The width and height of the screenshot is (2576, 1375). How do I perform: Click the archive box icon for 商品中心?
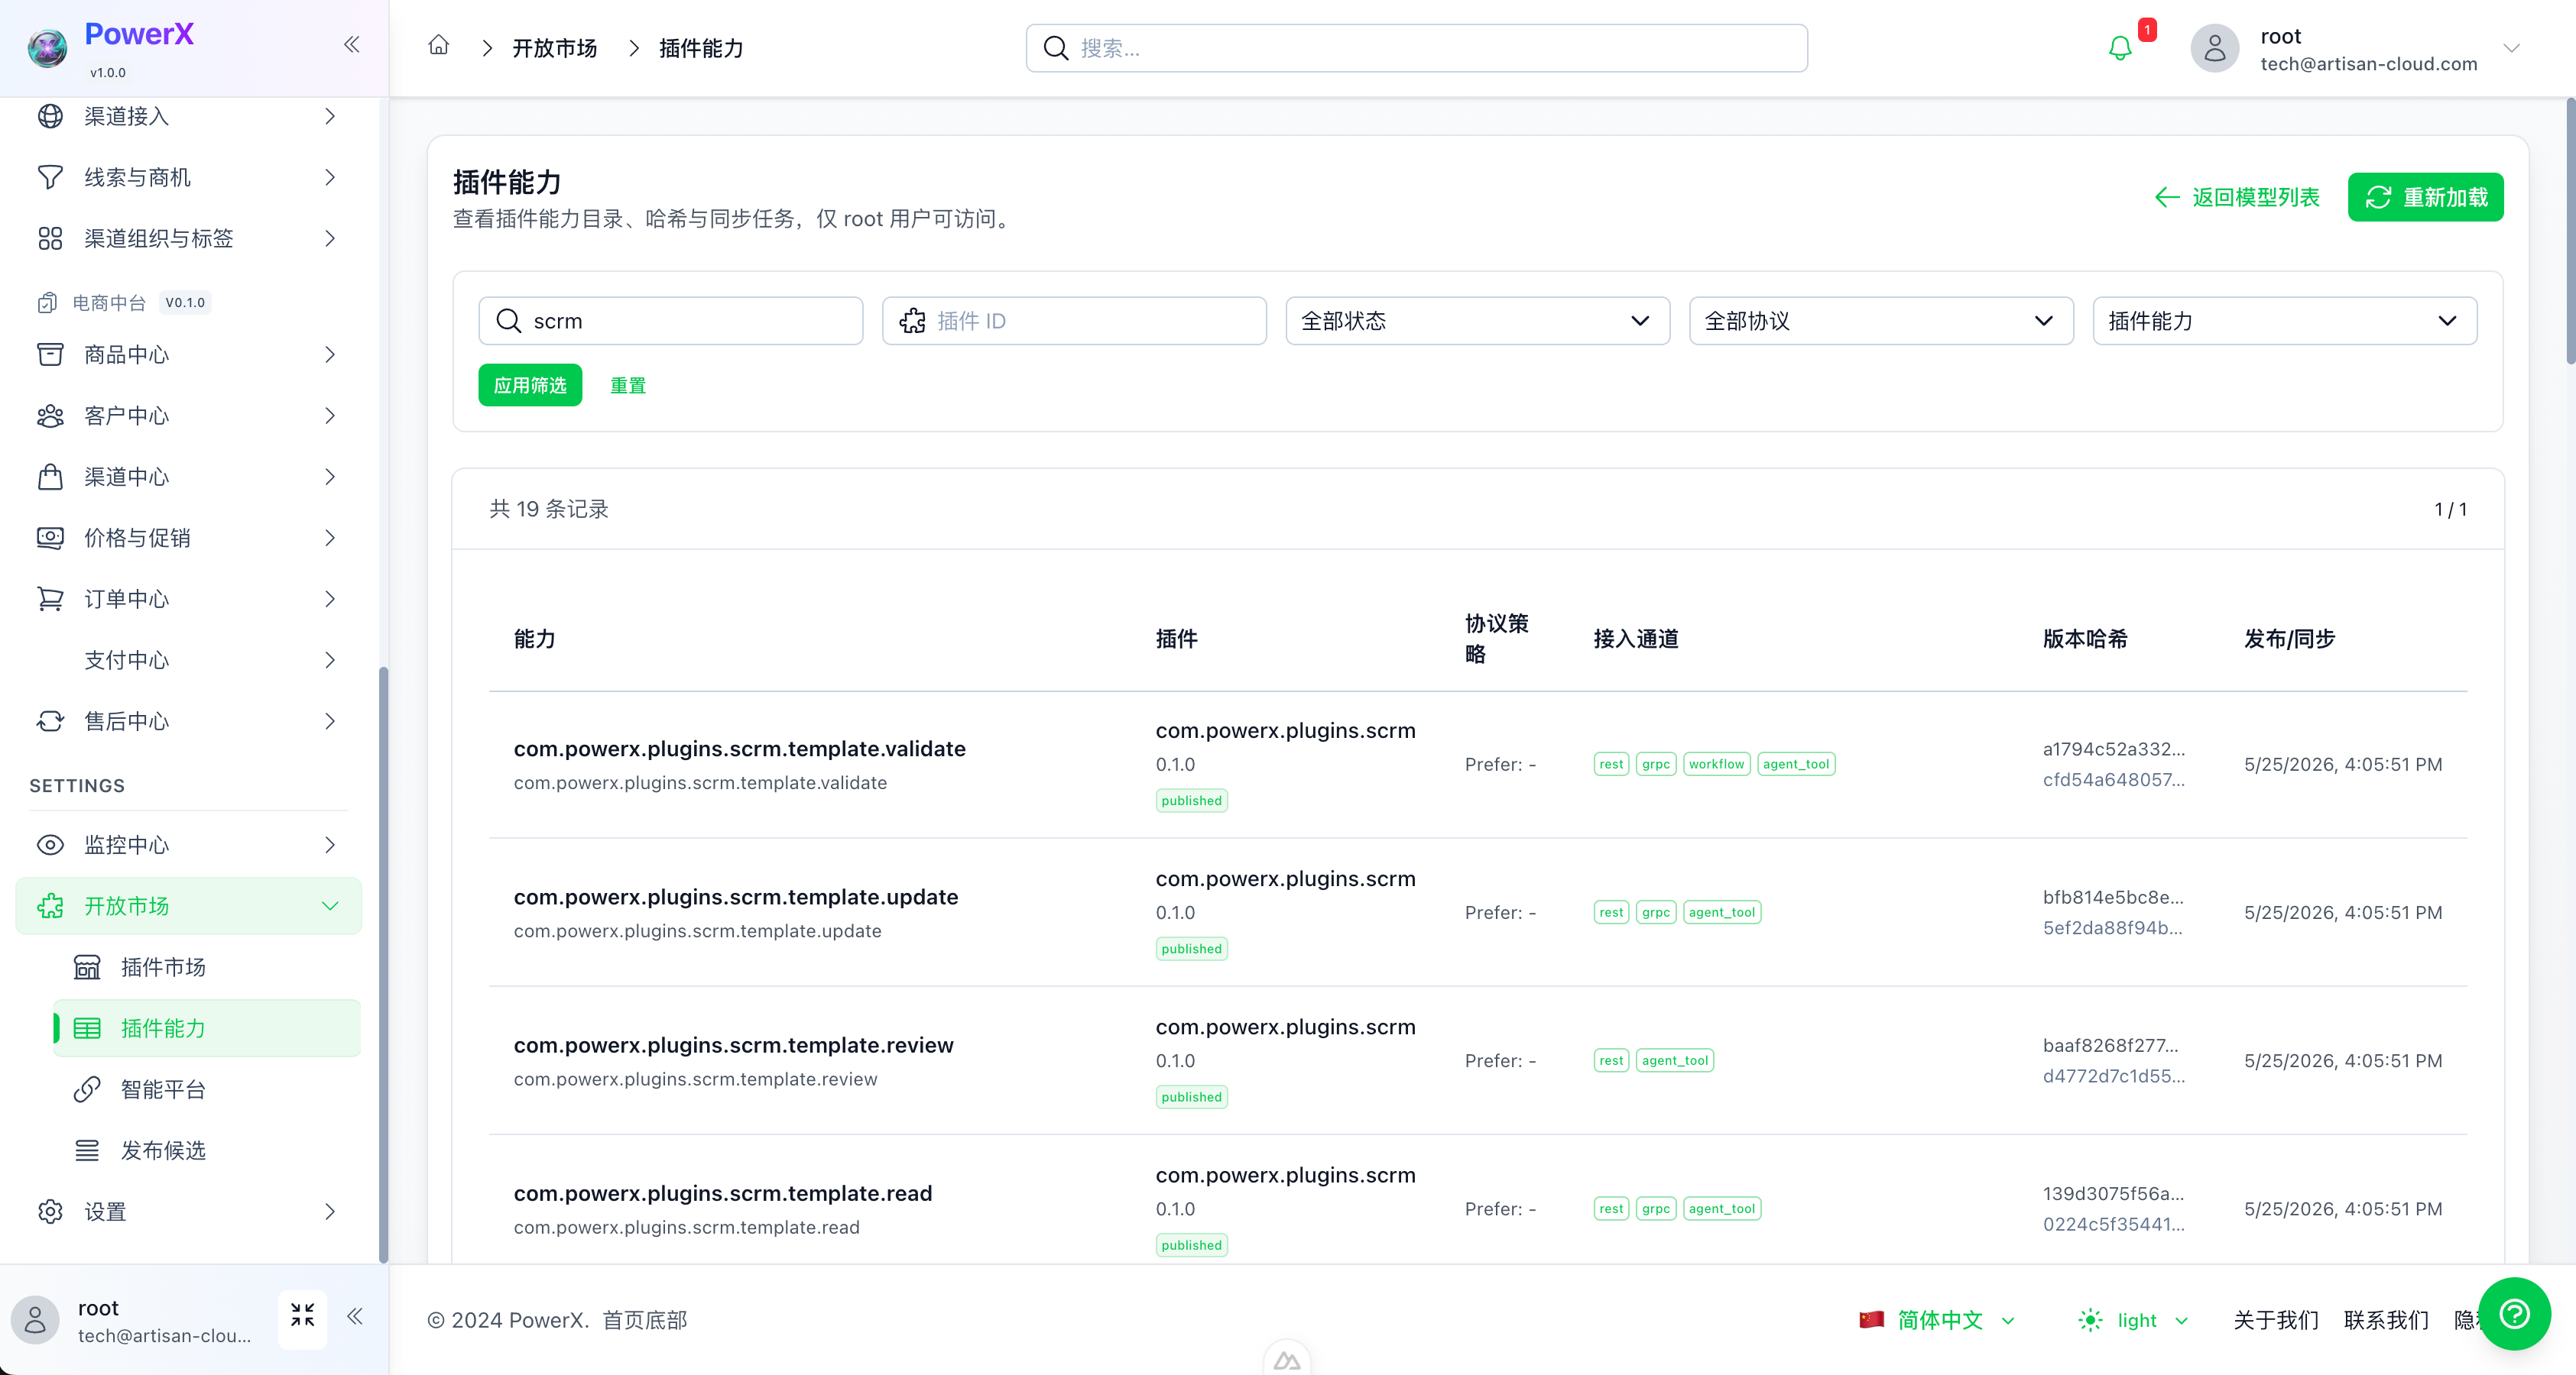coord(50,354)
